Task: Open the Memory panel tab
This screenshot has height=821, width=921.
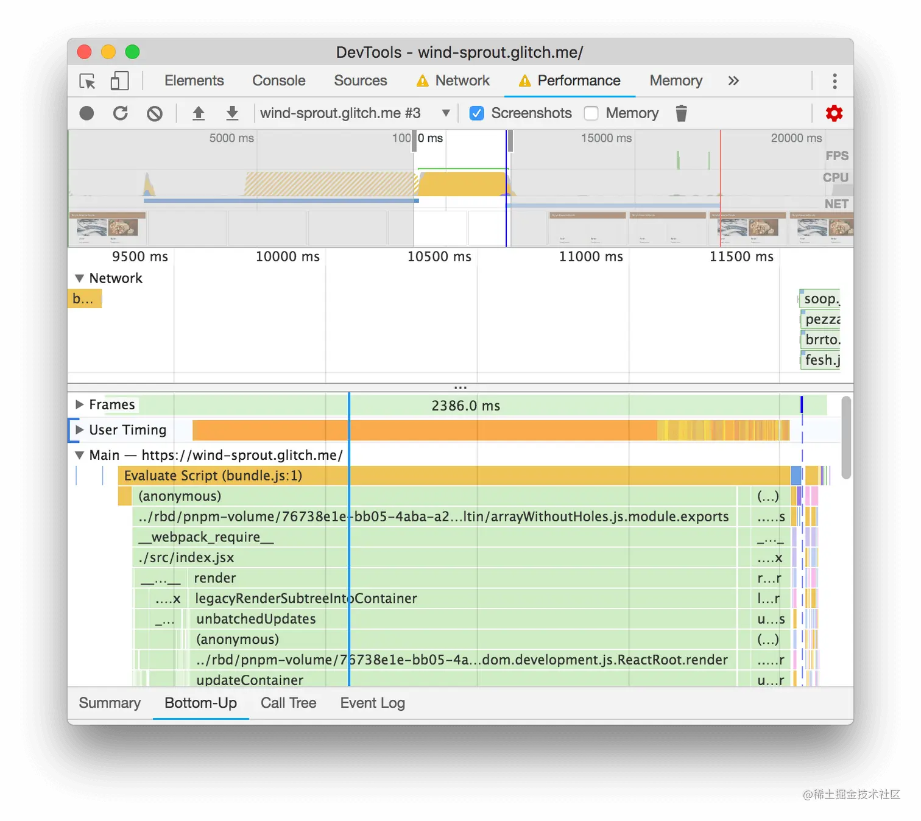Action: point(676,81)
